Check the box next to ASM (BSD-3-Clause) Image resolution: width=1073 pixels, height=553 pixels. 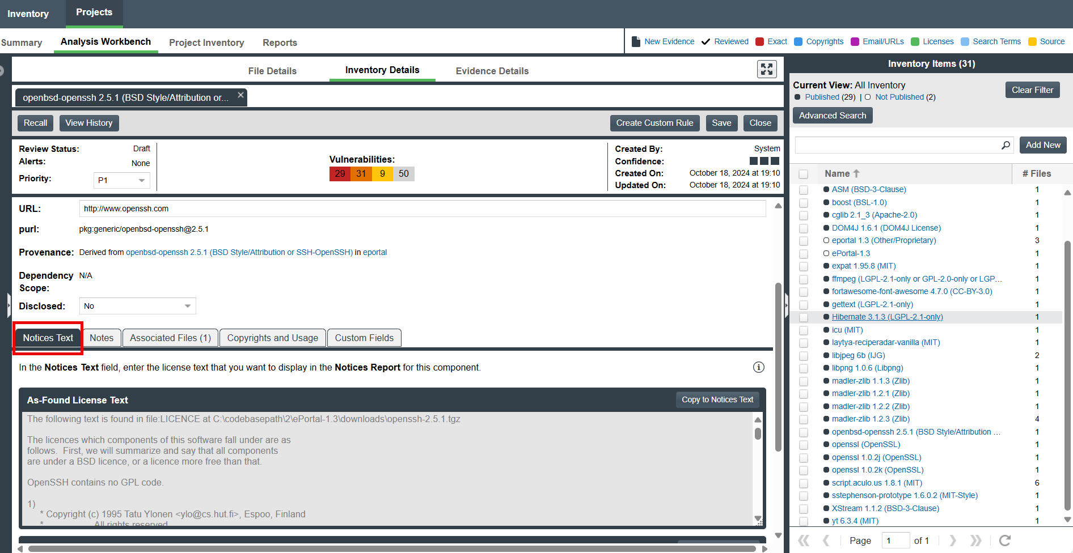(804, 190)
